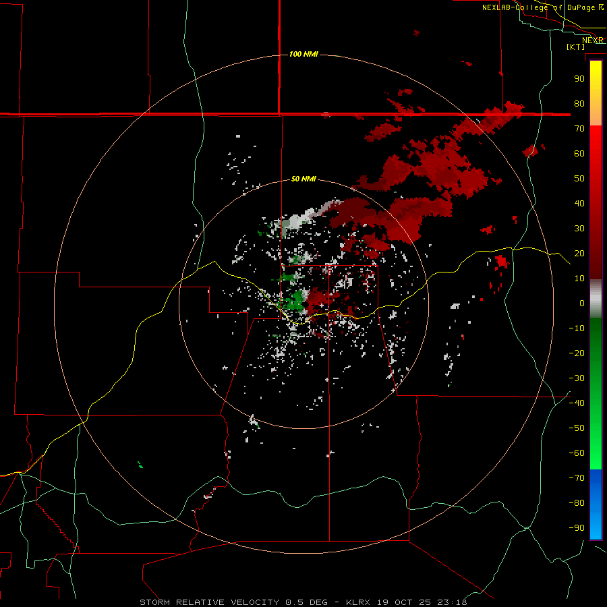
Task: Click the 40 value on velocity scale
Action: pyautogui.click(x=579, y=203)
